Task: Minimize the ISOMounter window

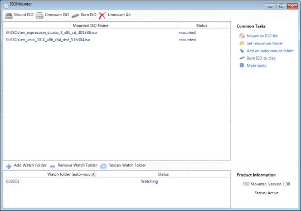Action: pyautogui.click(x=270, y=6)
